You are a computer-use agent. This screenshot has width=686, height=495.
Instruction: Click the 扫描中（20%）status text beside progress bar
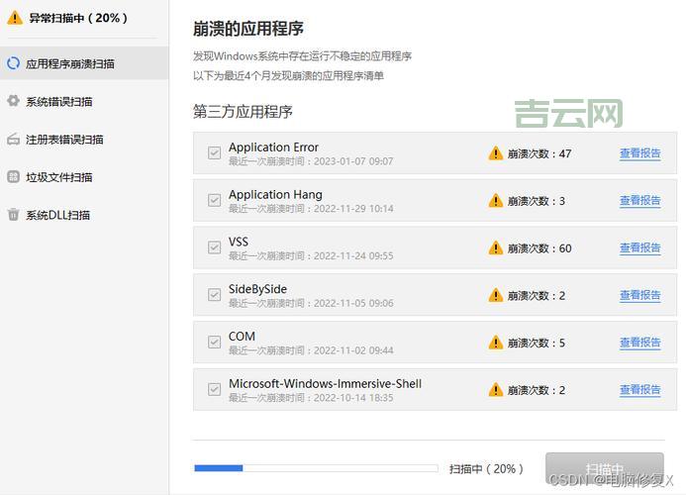(486, 468)
